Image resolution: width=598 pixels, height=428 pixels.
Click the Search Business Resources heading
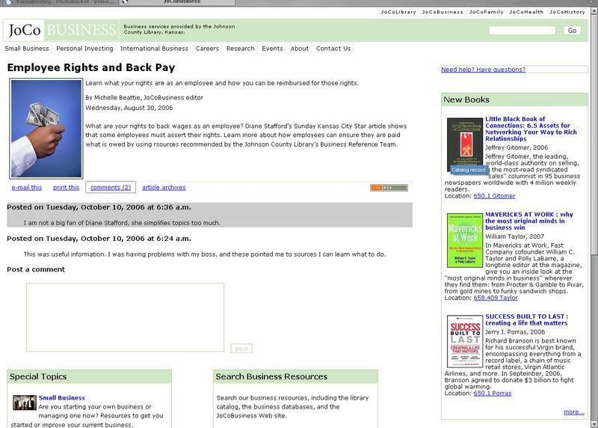tap(271, 376)
